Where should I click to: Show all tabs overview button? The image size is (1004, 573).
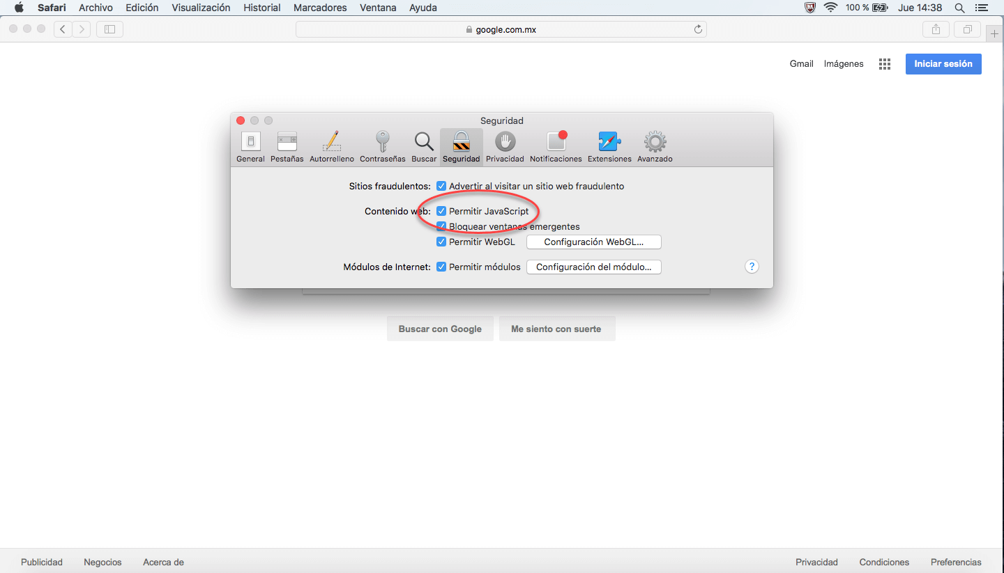pos(968,29)
